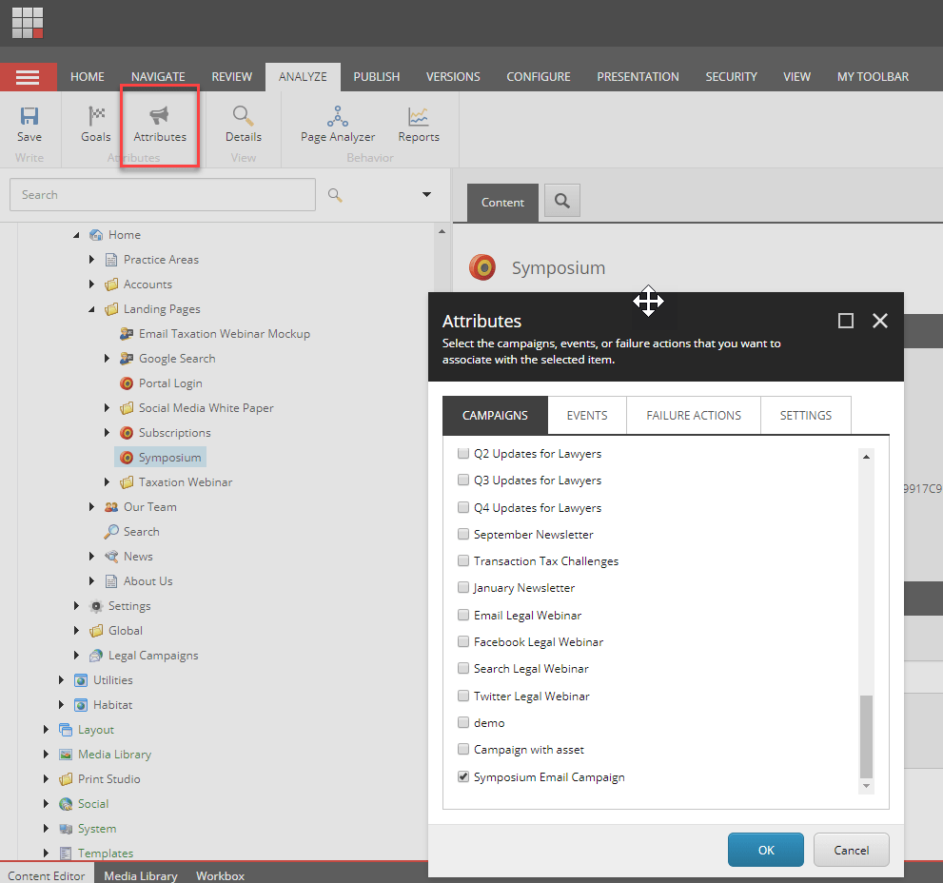Check Q3 Updates for Lawyers
The image size is (943, 883).
pyautogui.click(x=463, y=480)
